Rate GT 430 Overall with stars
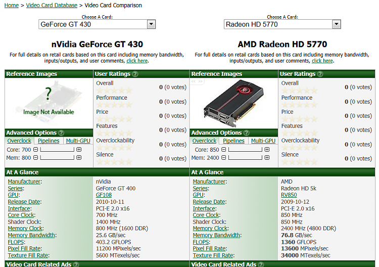The width and height of the screenshot is (379, 267). [x=114, y=91]
